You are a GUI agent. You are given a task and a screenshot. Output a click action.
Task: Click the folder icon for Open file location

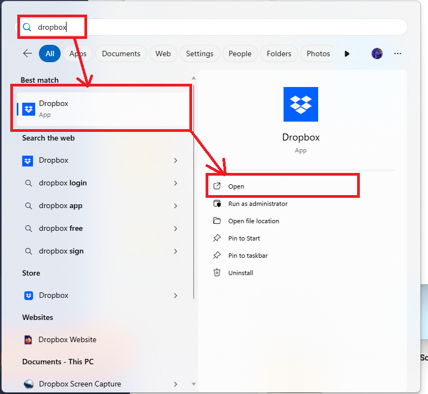click(x=217, y=221)
